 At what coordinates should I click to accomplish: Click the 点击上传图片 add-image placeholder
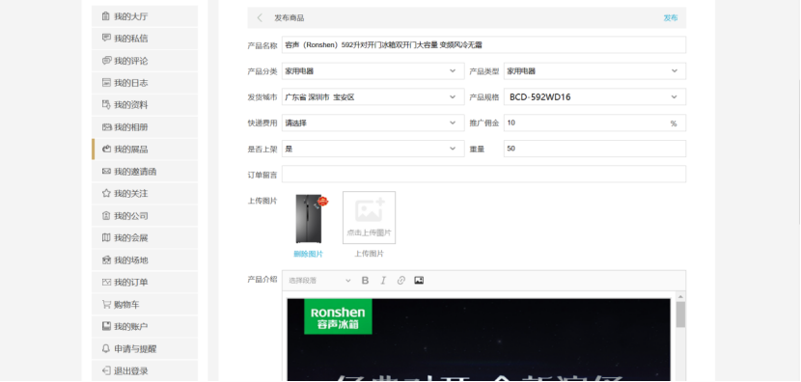(369, 218)
